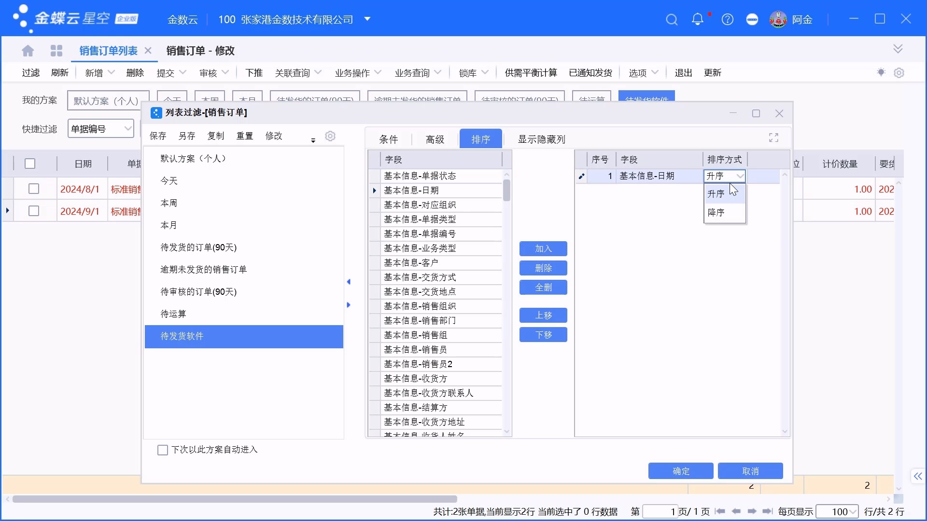Open the notifications bell
The width and height of the screenshot is (927, 521).
(x=697, y=19)
